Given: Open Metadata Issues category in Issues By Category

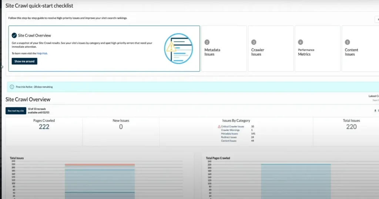Looking at the screenshot, I should [229, 134].
